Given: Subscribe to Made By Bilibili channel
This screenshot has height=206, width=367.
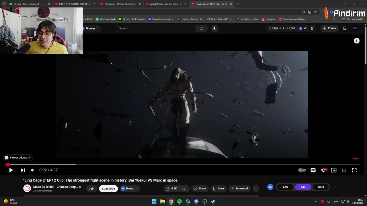Looking at the screenshot, I should tap(108, 189).
